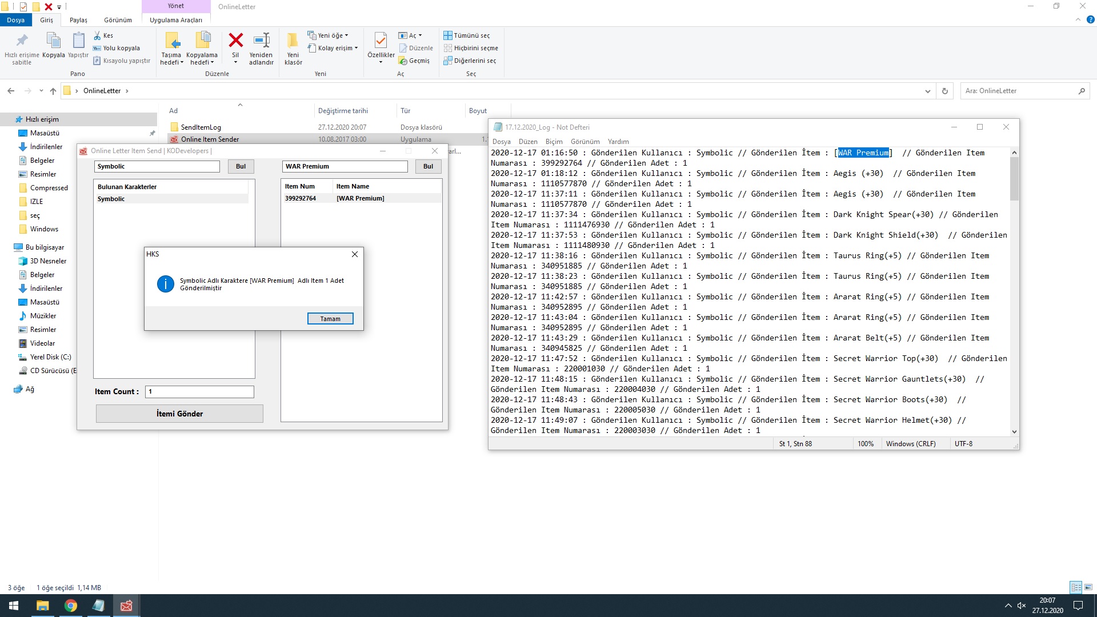This screenshot has height=617, width=1097.
Task: Open Notepad's Biçim menu
Action: pos(554,142)
